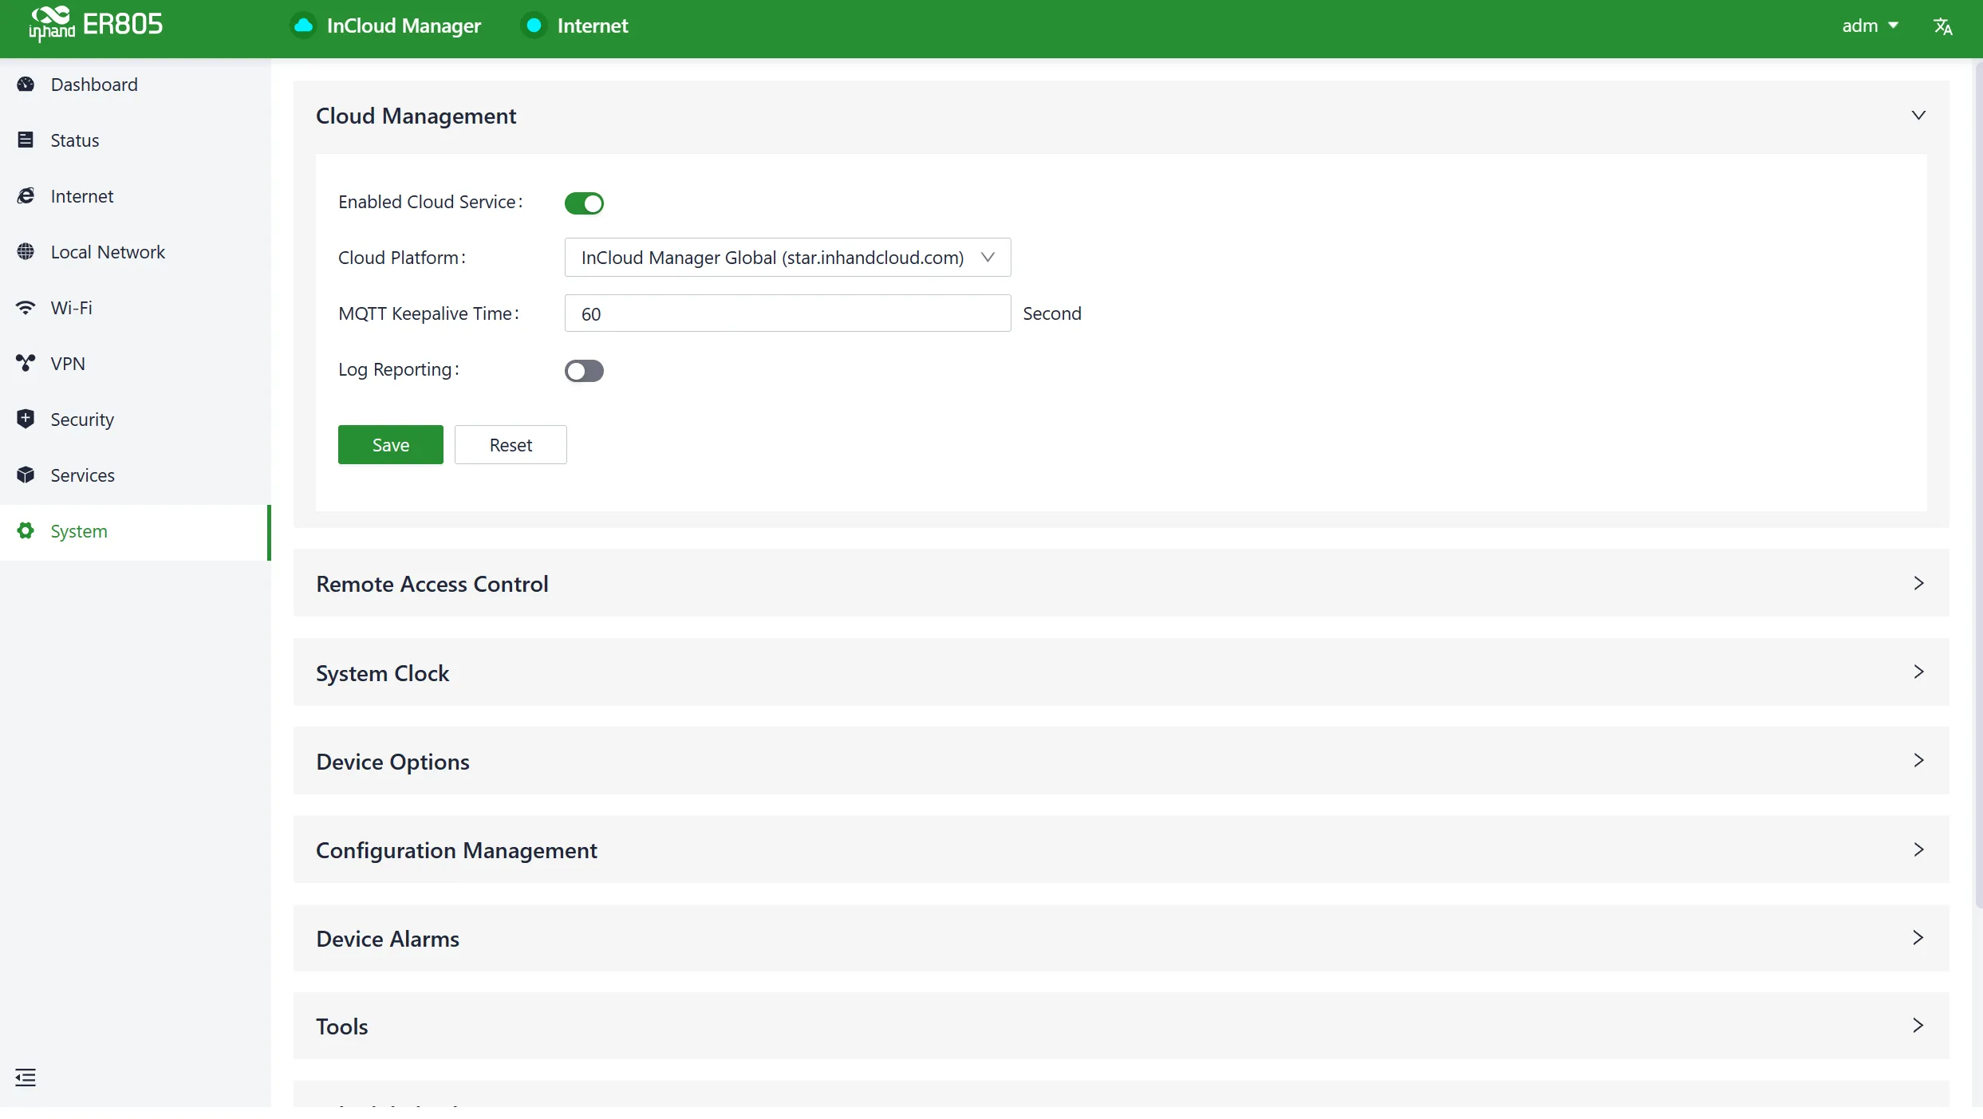Click the Services cube icon
Screen dimensions: 1983x1119
pyautogui.click(x=26, y=475)
